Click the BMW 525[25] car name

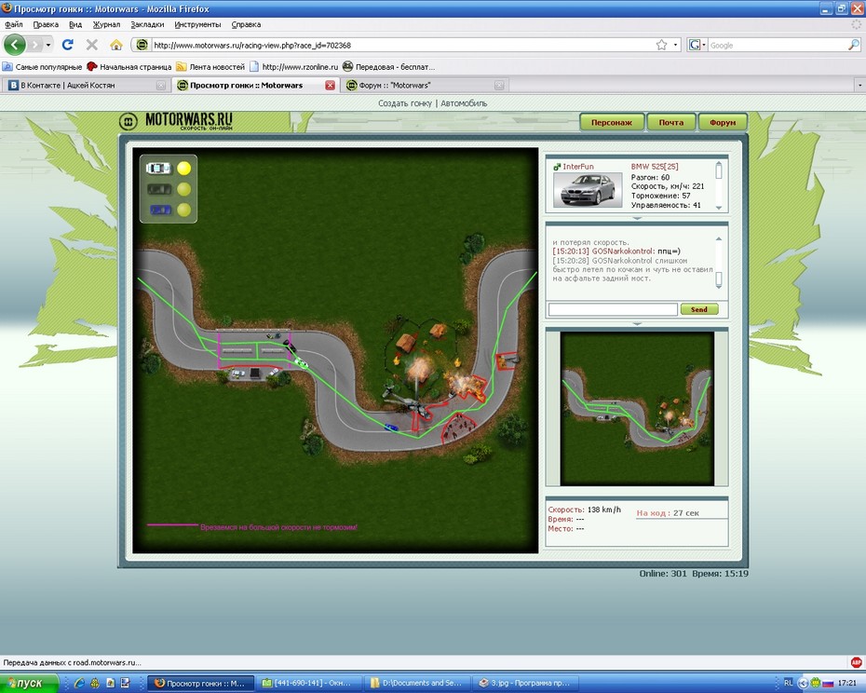click(655, 167)
